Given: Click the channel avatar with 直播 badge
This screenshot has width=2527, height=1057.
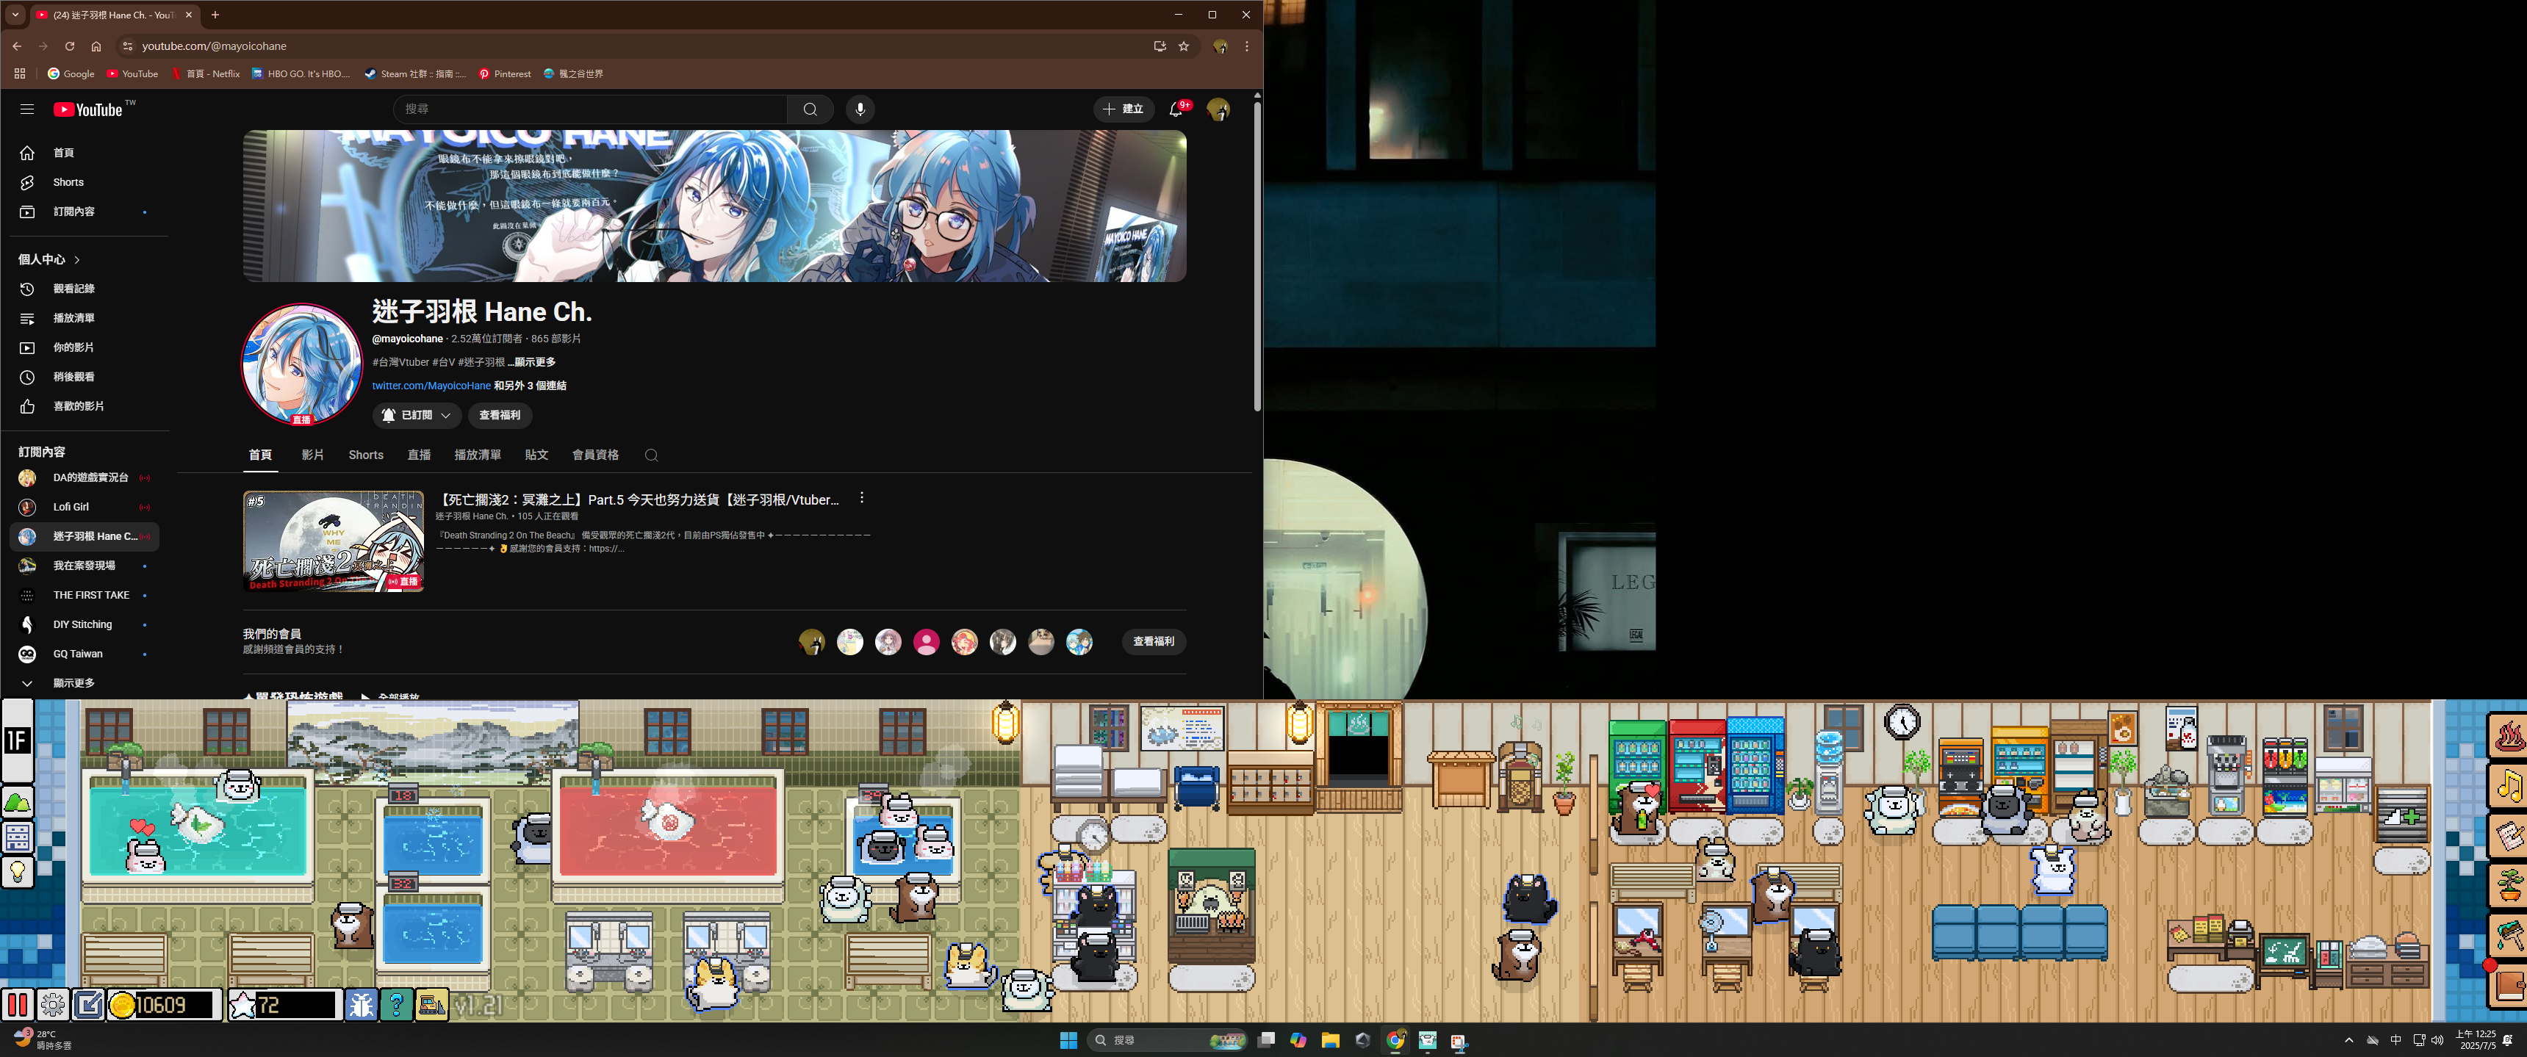Looking at the screenshot, I should point(302,364).
